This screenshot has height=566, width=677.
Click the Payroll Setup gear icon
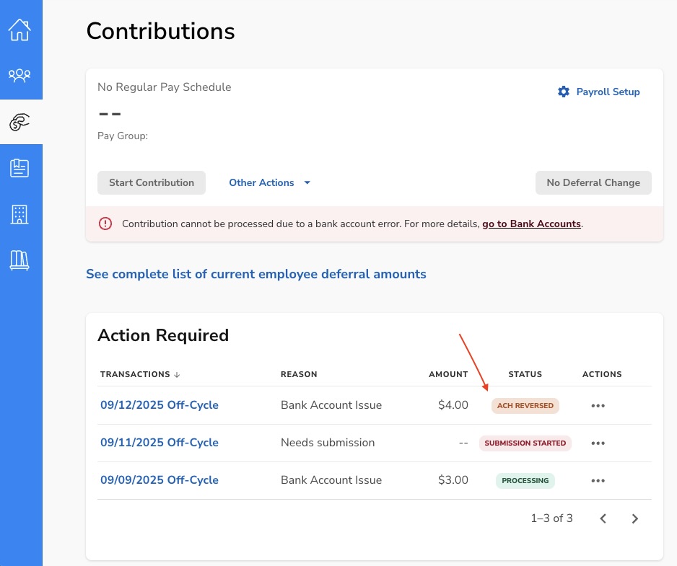(x=564, y=92)
